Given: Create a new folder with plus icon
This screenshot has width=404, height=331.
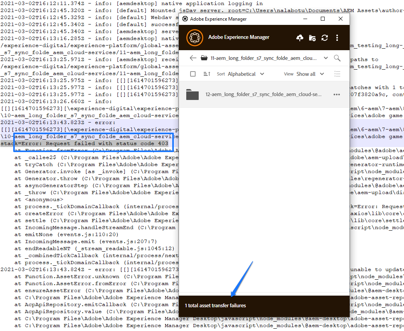Looking at the screenshot, I should tap(312, 38).
